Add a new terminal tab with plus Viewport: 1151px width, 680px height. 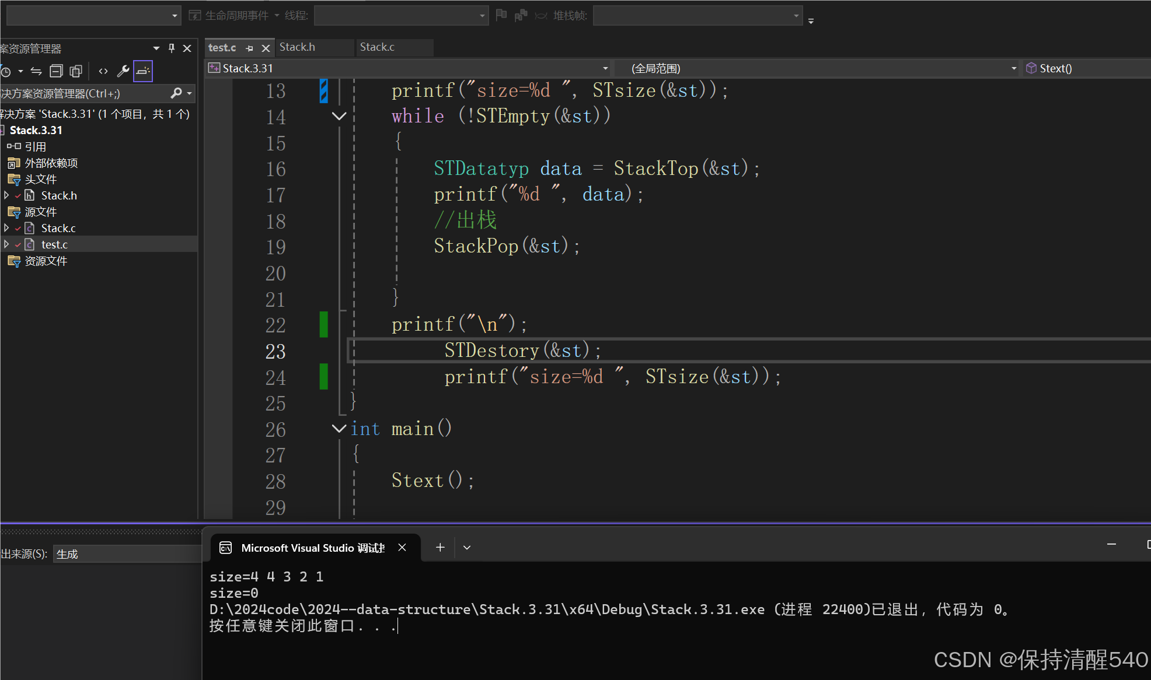pos(440,547)
